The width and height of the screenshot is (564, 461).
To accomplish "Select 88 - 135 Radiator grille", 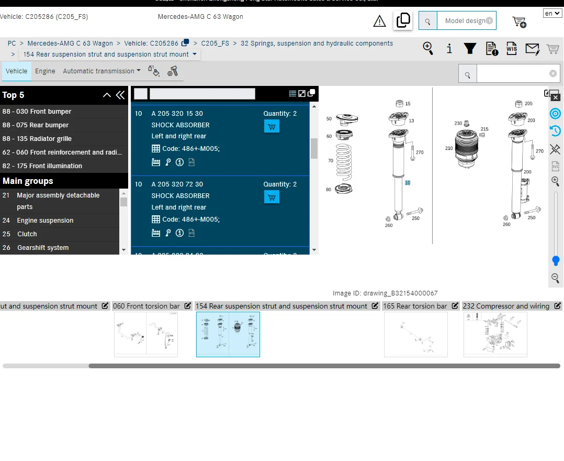I will pyautogui.click(x=64, y=139).
